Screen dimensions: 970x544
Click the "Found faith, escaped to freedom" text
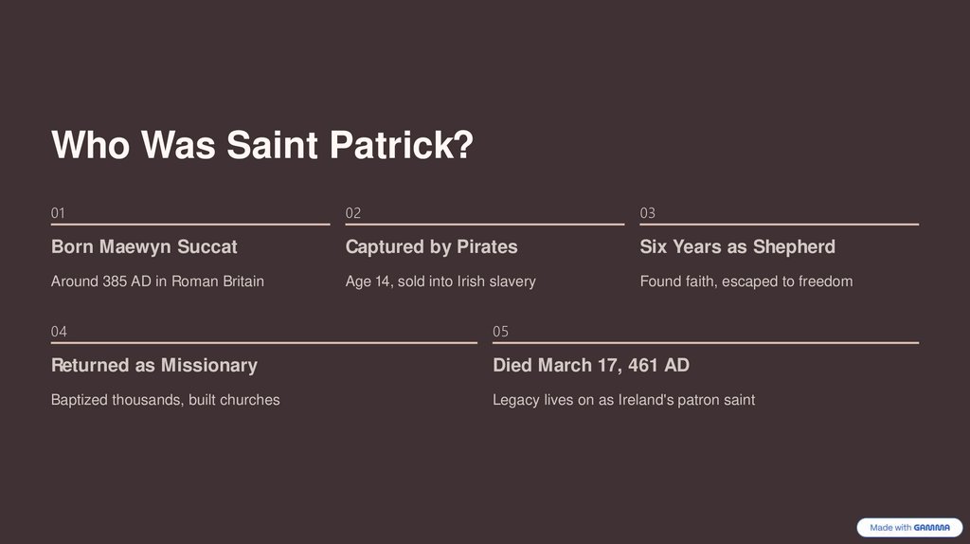[746, 281]
